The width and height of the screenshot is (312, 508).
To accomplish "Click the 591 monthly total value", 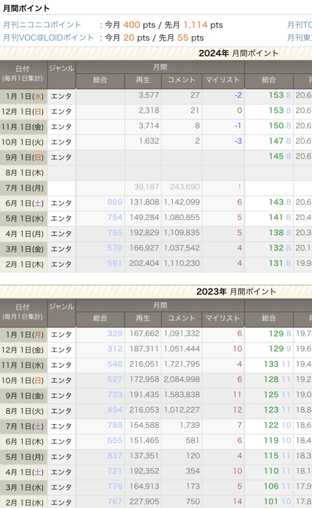I will point(115,263).
